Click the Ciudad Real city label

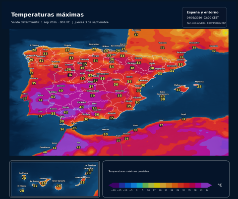93,91
